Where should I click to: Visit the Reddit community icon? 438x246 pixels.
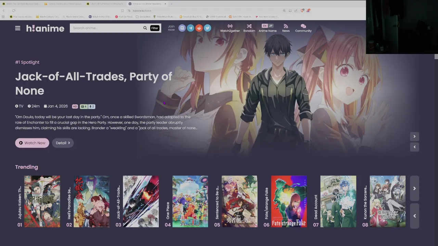pos(199,28)
